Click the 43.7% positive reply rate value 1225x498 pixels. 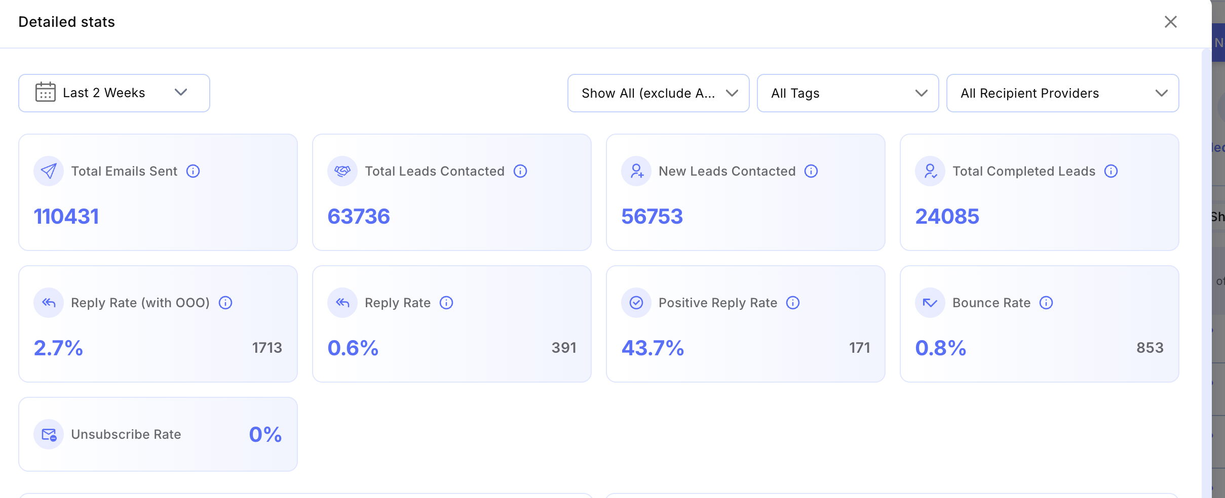tap(653, 348)
